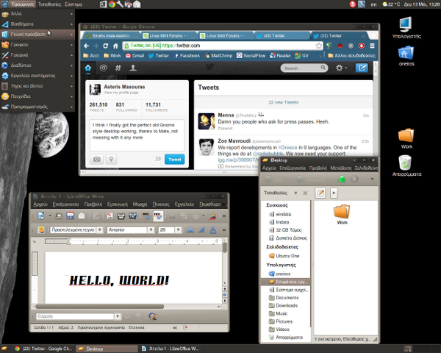Viewport: 441px width, 353px height.
Task: Open search field dropdown in Writer find bar
Action: (118, 316)
